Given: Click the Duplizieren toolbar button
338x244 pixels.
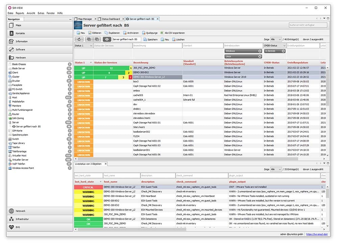Looking at the screenshot, I should pyautogui.click(x=112, y=33).
